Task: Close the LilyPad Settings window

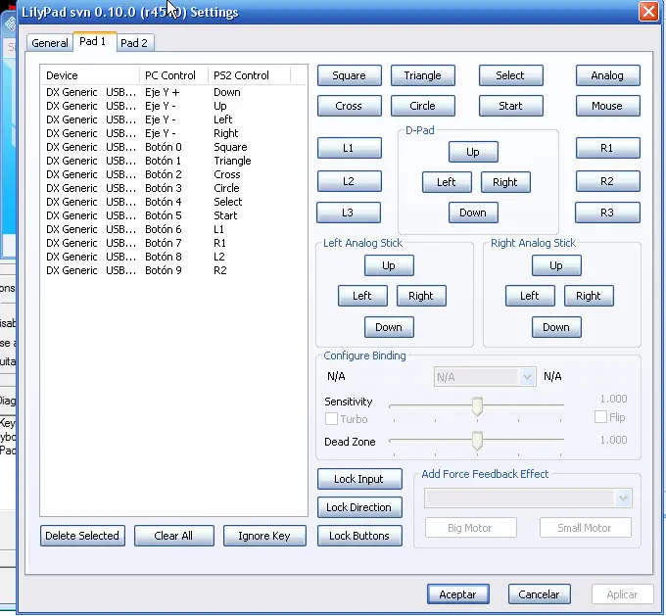Action: (648, 12)
